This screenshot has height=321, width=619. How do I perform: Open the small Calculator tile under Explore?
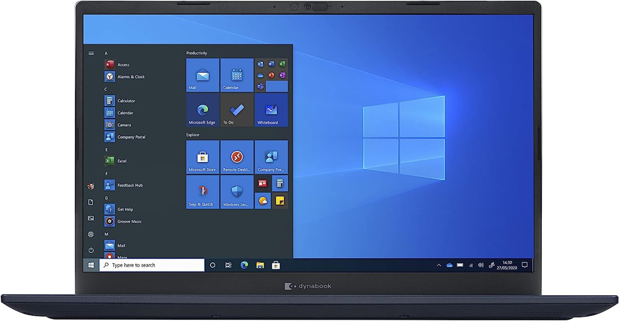coord(280,183)
